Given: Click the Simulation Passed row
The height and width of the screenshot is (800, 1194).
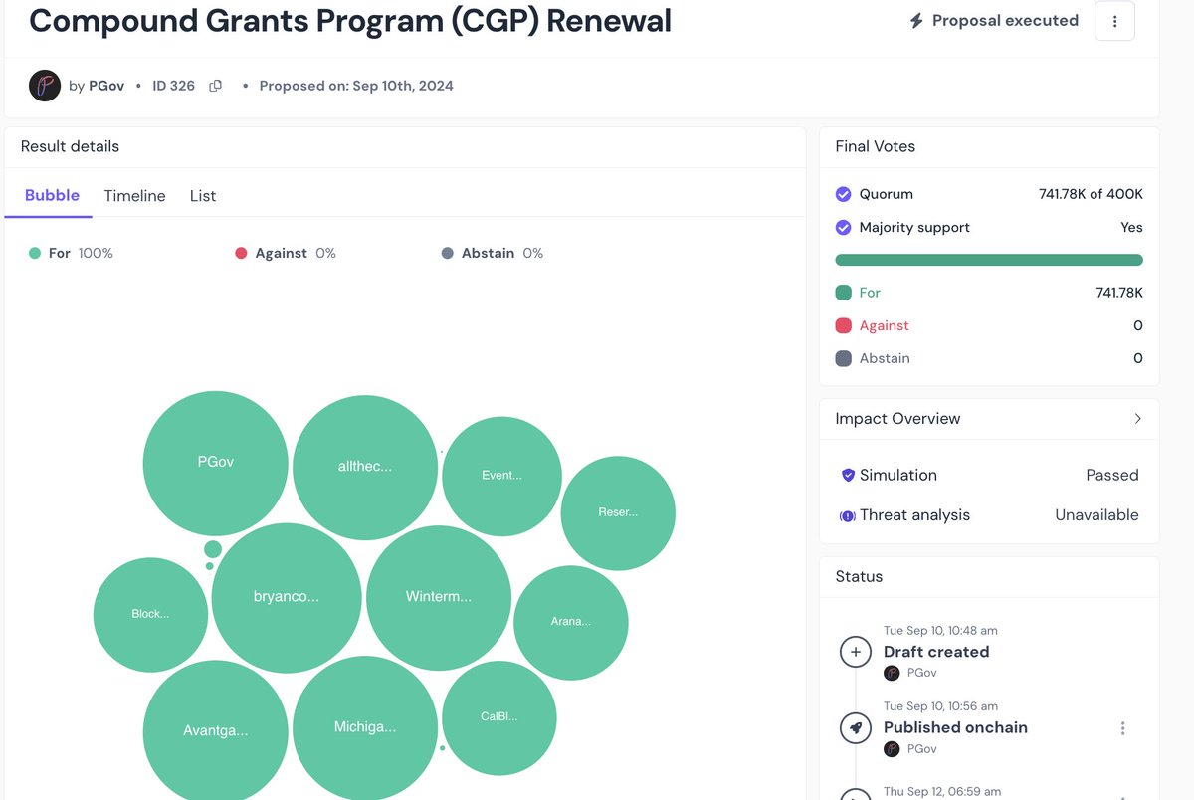Looking at the screenshot, I should (x=989, y=476).
